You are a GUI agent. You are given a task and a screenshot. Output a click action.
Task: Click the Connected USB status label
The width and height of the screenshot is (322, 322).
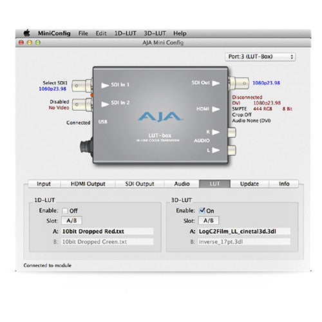78,122
